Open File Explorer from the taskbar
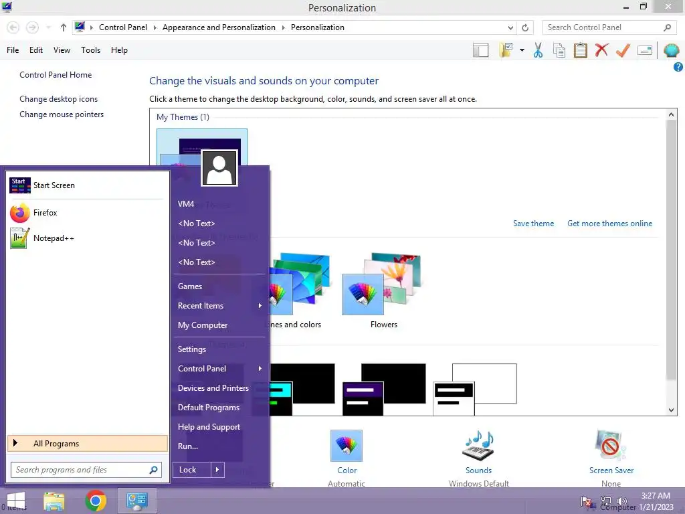Image resolution: width=685 pixels, height=514 pixels. pos(54,501)
